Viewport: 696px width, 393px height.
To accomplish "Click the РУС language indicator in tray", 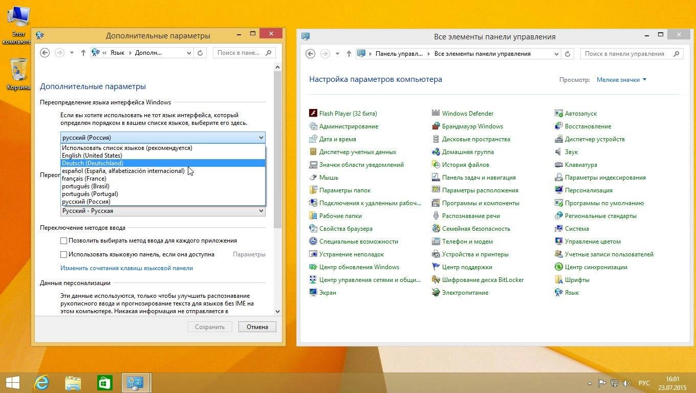I will click(644, 383).
